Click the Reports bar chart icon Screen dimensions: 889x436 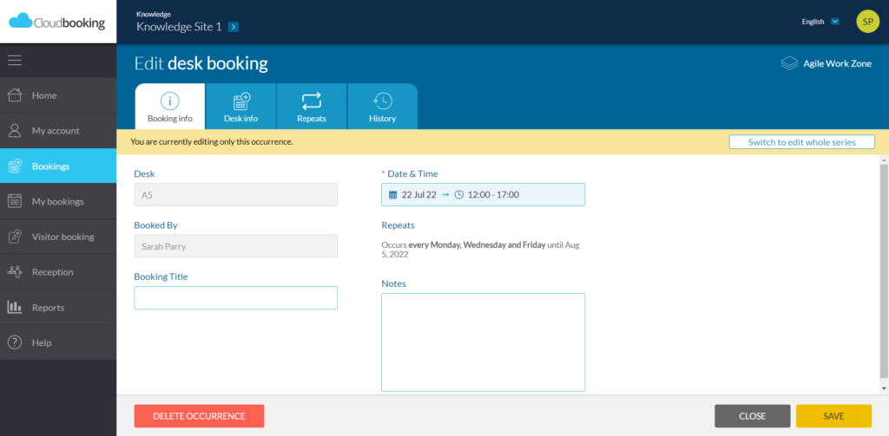[x=15, y=308]
